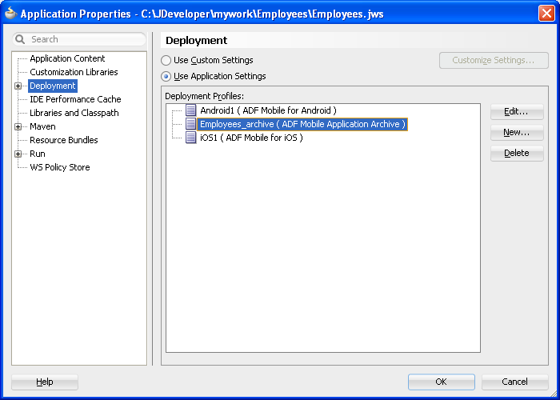
Task: Click the Android1 deployment profile icon
Action: 190,110
